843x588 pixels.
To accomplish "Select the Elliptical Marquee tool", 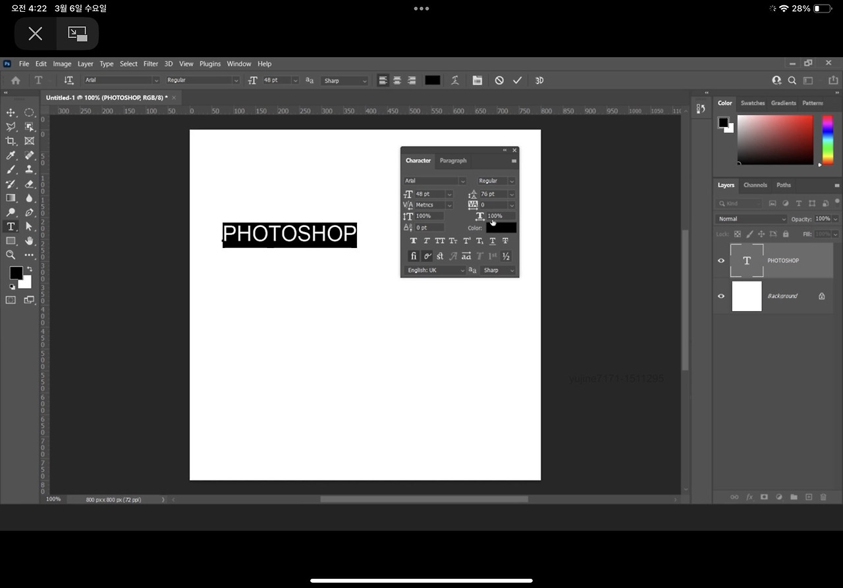I will (29, 113).
